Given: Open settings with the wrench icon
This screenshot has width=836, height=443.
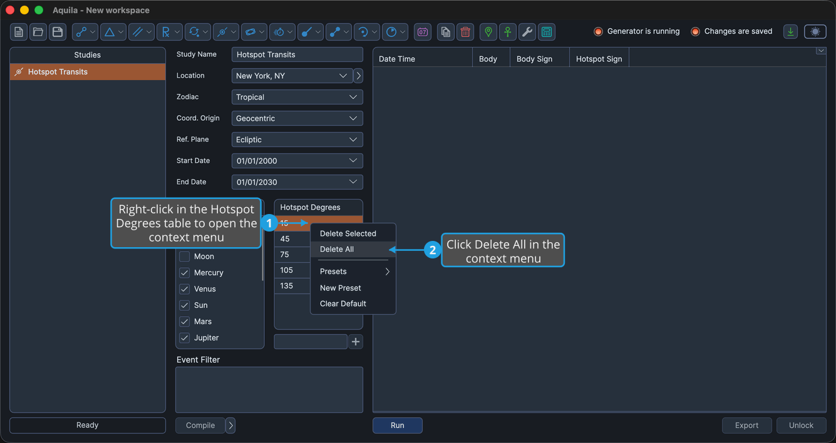Looking at the screenshot, I should pyautogui.click(x=527, y=32).
